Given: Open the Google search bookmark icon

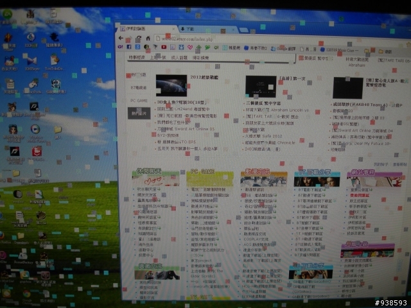Looking at the screenshot, I should point(137,47).
